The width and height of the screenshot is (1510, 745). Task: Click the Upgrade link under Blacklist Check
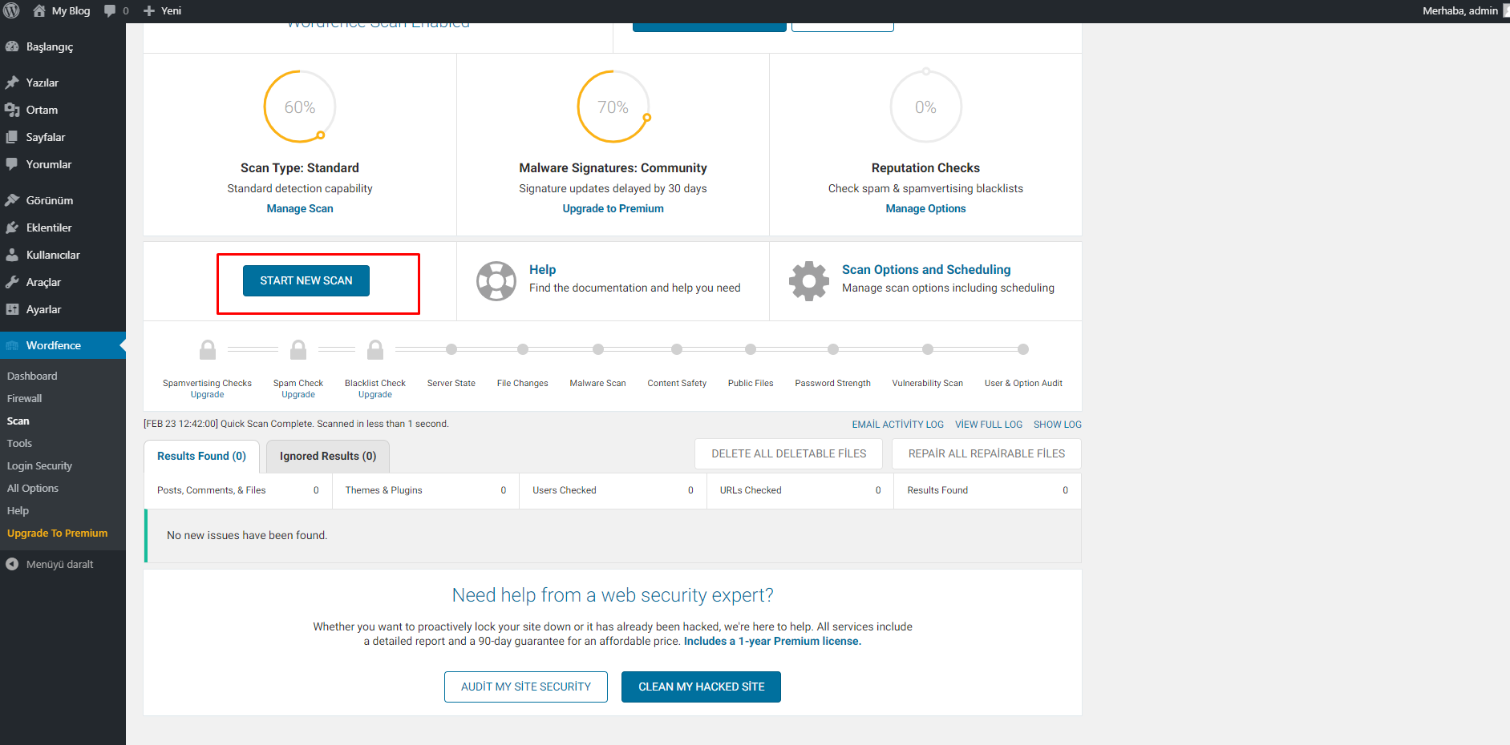pos(375,394)
